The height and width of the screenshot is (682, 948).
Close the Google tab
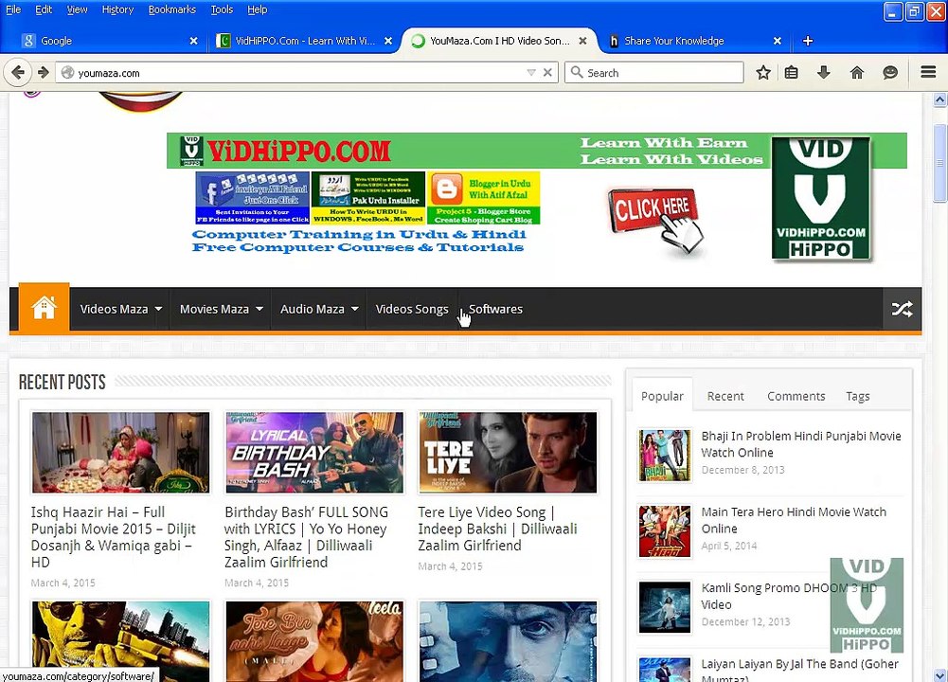tap(193, 41)
